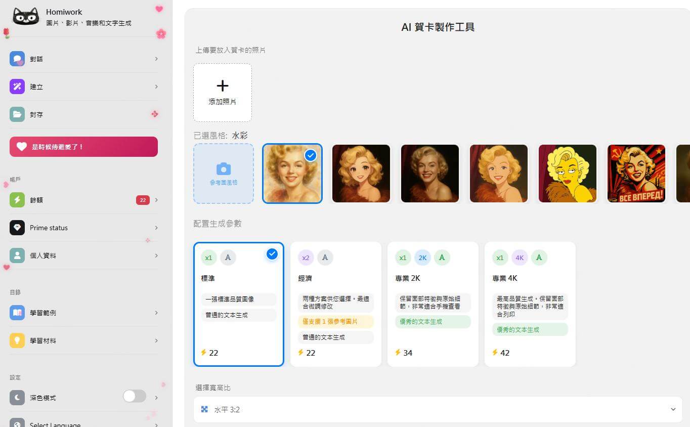Image resolution: width=690 pixels, height=427 pixels.
Task: Click the 學習範例 book icon
Action: coord(17,313)
